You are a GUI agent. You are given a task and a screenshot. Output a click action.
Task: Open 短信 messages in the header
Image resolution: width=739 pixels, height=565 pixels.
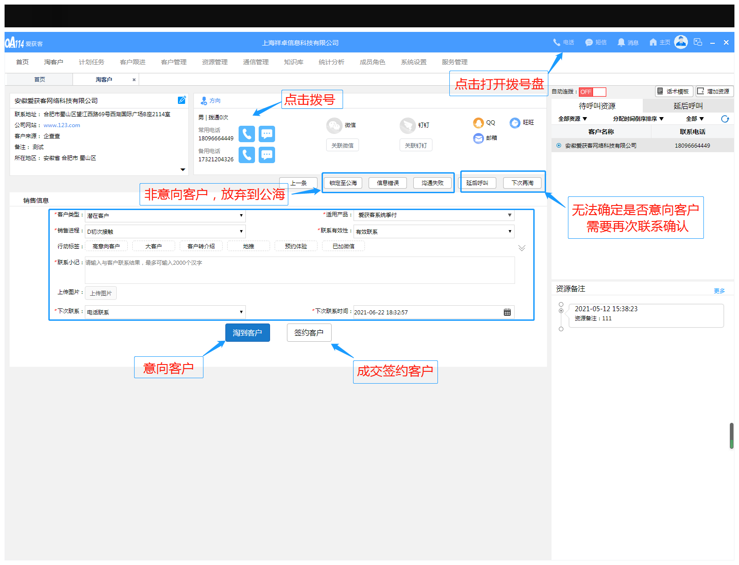595,42
